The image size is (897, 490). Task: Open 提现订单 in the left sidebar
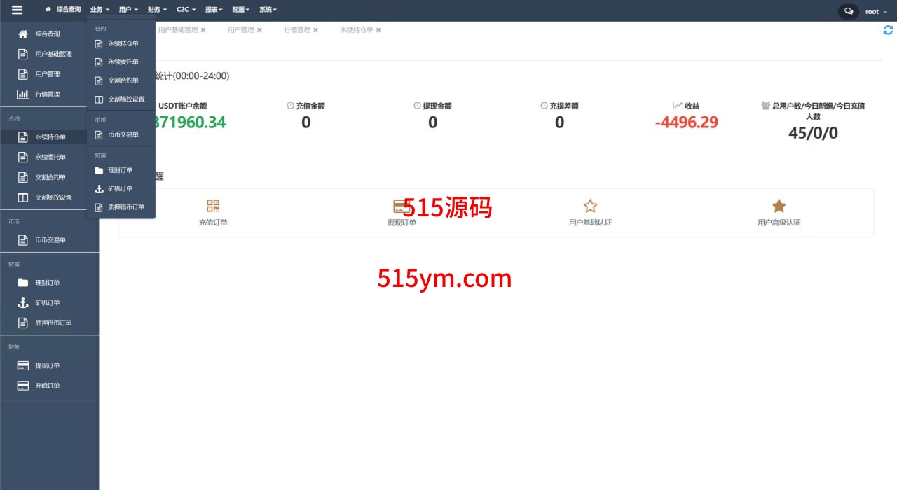[x=48, y=365]
